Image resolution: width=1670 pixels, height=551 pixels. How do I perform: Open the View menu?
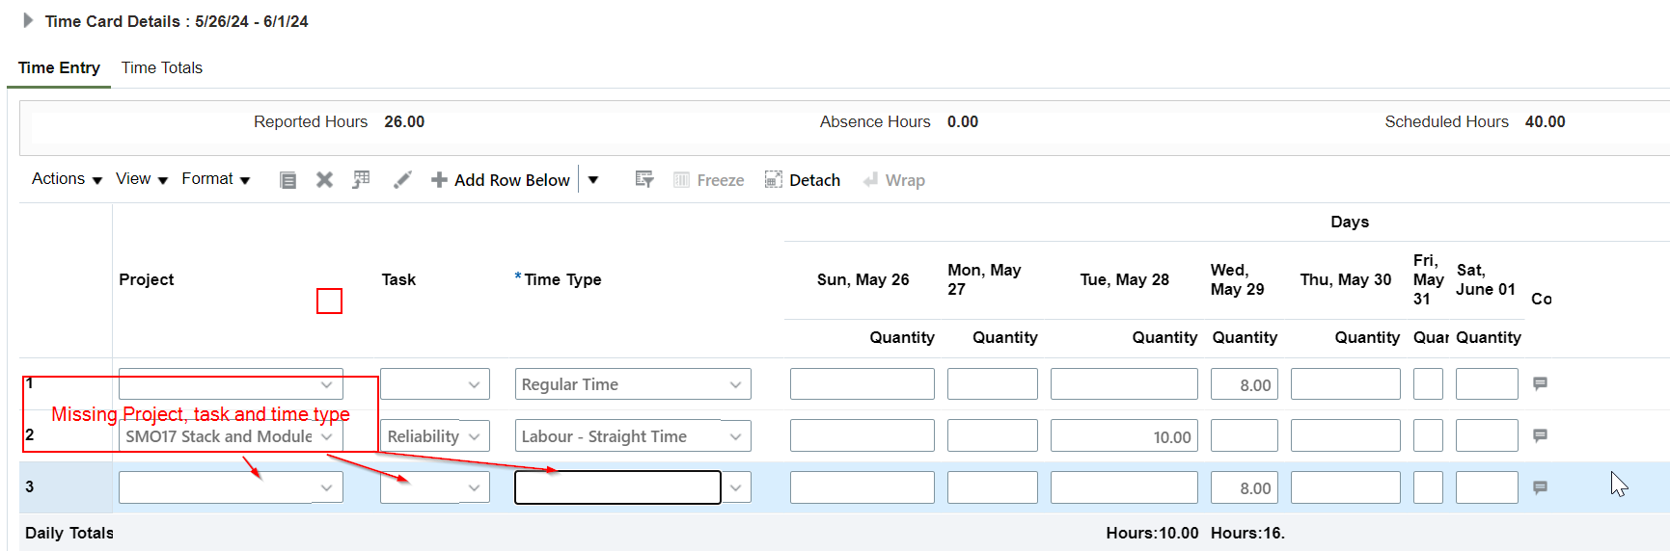point(141,179)
